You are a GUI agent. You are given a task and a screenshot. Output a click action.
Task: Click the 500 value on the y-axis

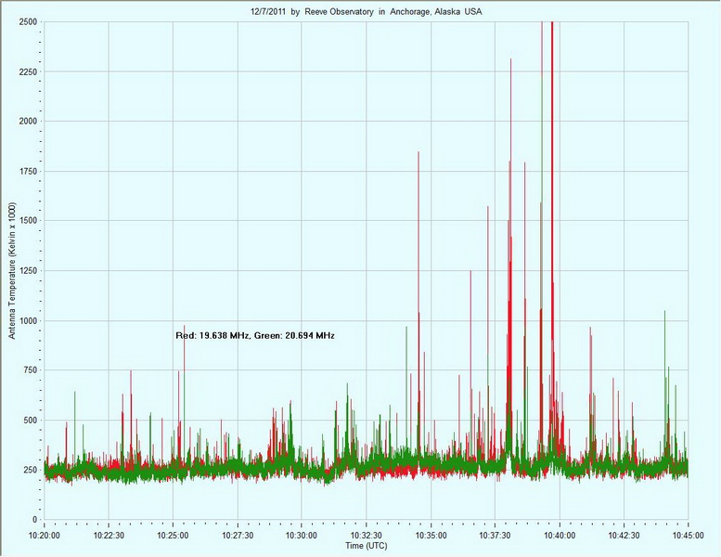[x=31, y=421]
